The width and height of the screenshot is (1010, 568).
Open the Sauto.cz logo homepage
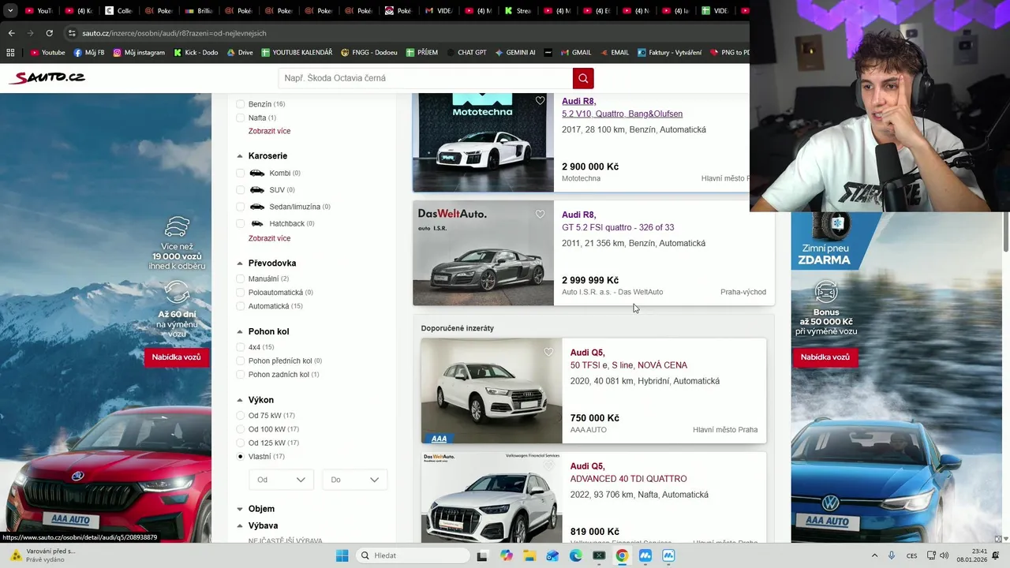point(47,77)
